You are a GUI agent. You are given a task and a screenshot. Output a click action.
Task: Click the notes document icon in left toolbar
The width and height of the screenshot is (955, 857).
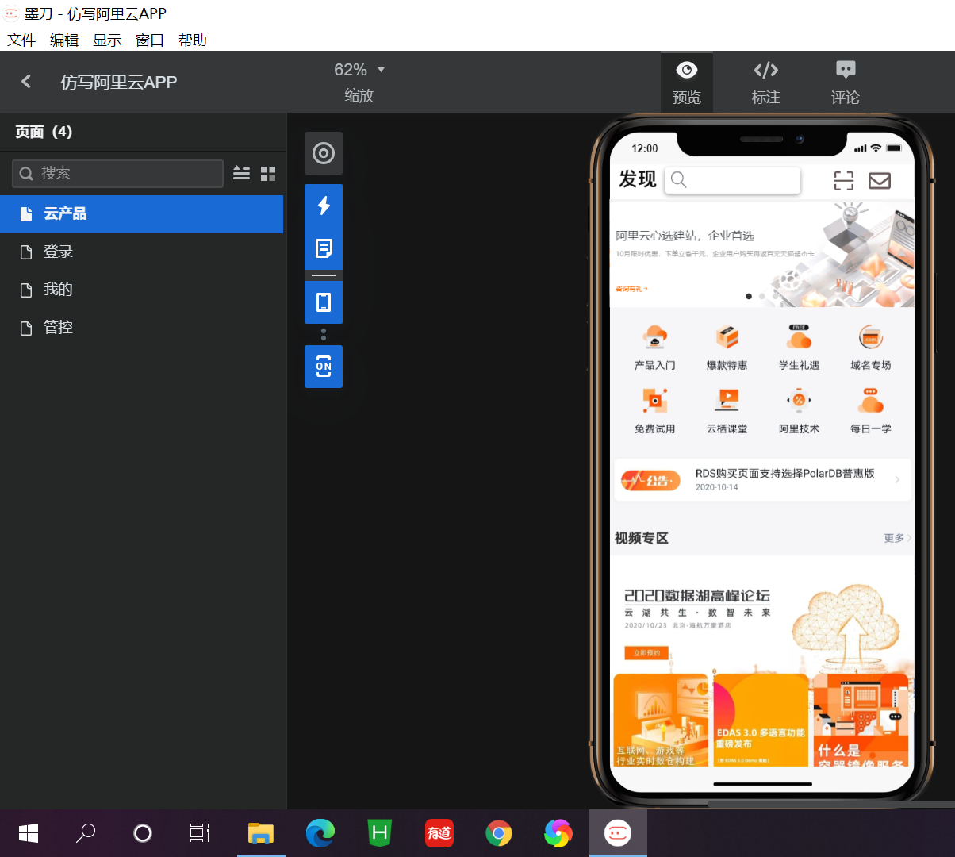coord(323,247)
